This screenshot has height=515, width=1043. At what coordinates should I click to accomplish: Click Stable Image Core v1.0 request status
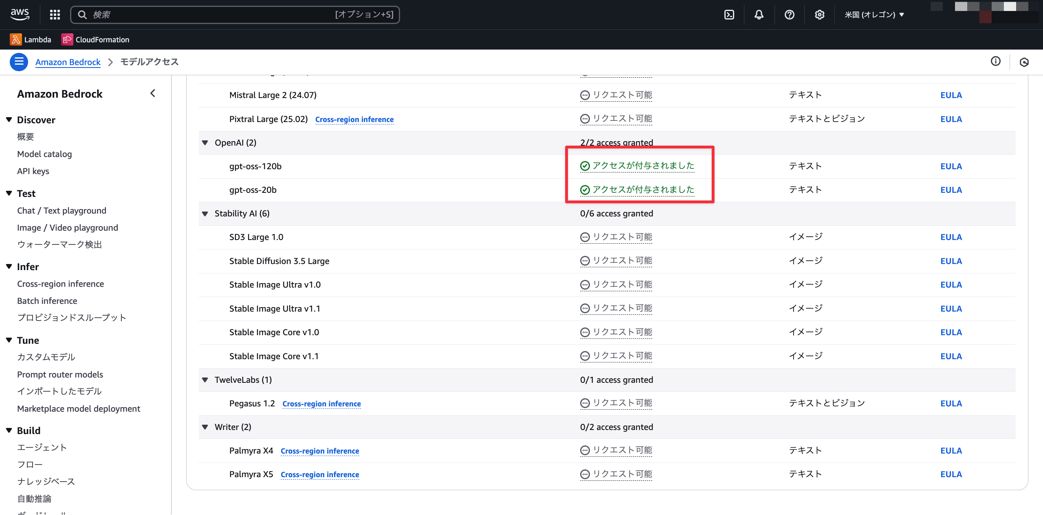616,332
